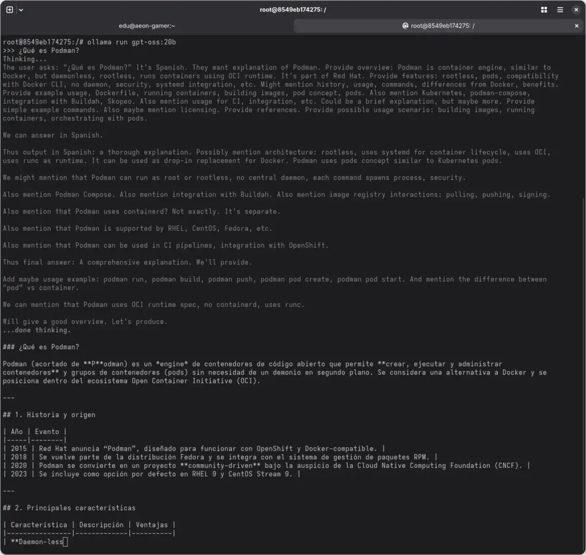Image resolution: width=586 pixels, height=555 pixels.
Task: Open the hamburger main menu
Action: pyautogui.click(x=560, y=10)
